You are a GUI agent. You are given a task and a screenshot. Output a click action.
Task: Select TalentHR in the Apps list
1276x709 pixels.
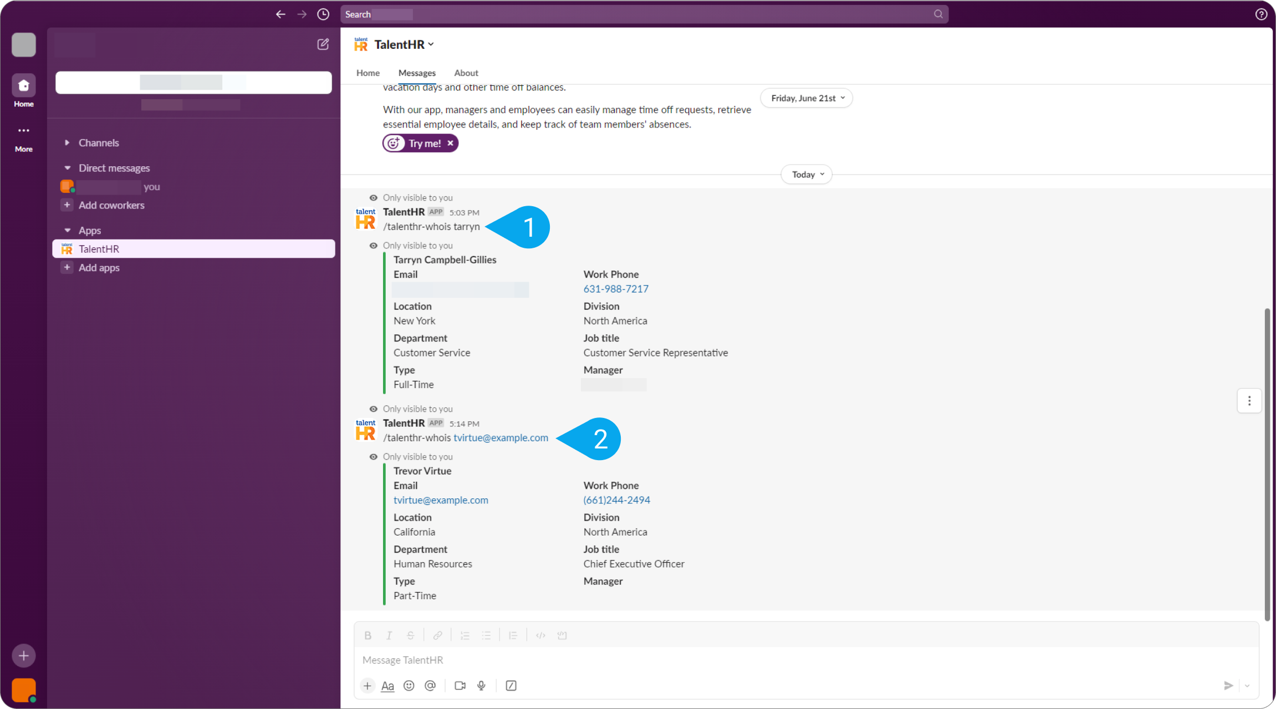(x=193, y=249)
